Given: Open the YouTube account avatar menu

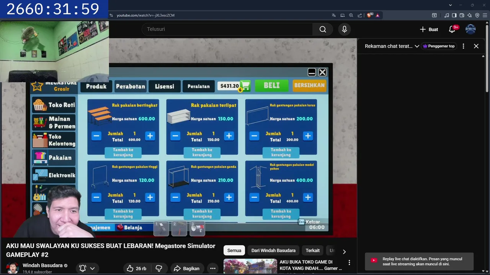Looking at the screenshot, I should [x=470, y=29].
